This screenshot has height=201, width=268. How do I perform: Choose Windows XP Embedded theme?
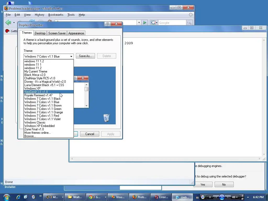pyautogui.click(x=48, y=126)
